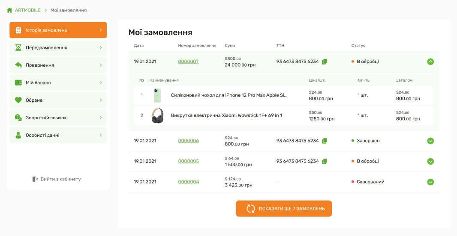Screen dimensions: 457x236
Task: Copy TTH number for order 0000007
Action: (x=325, y=62)
